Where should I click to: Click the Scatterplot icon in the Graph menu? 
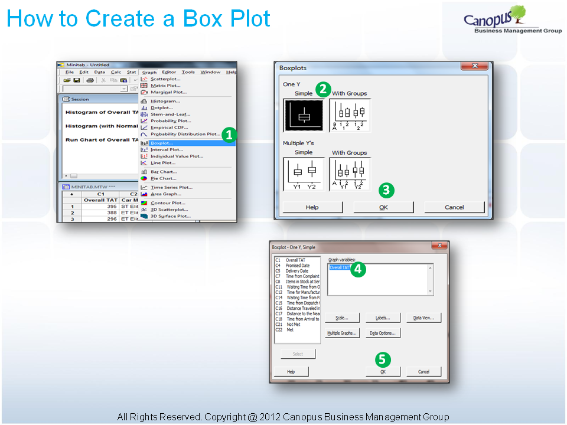(x=144, y=79)
